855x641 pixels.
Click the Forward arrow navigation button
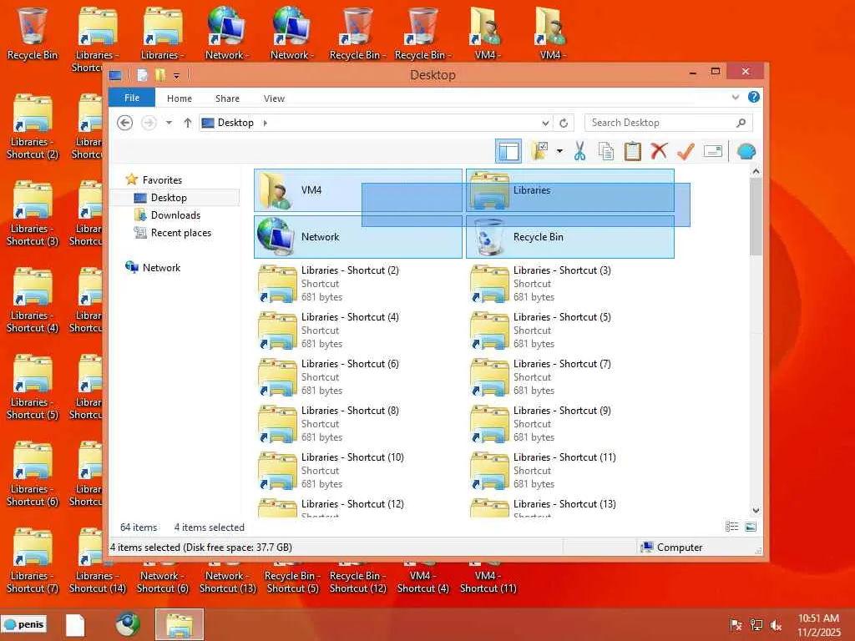pos(149,123)
